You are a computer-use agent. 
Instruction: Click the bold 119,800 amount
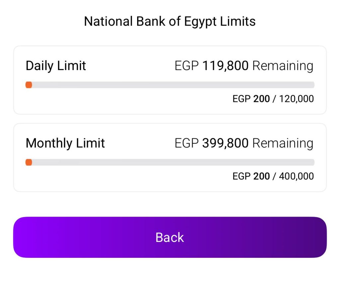(x=225, y=66)
